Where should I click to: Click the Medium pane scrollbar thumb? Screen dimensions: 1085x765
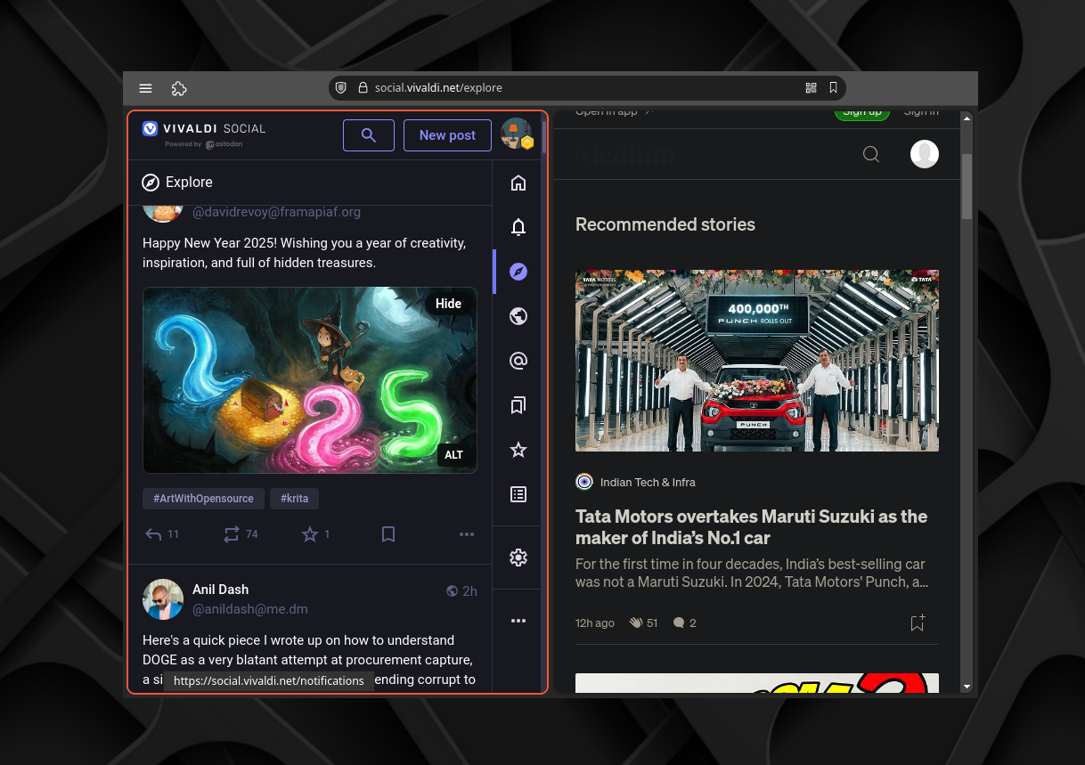pyautogui.click(x=967, y=185)
